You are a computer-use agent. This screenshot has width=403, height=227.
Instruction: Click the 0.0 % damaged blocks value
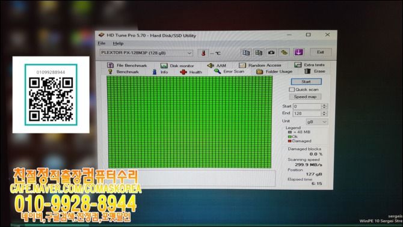point(316,154)
